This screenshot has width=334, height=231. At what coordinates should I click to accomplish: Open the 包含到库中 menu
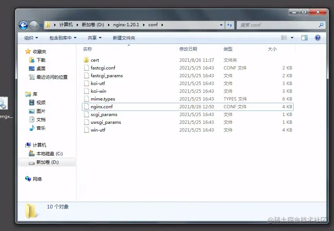(x=63, y=38)
